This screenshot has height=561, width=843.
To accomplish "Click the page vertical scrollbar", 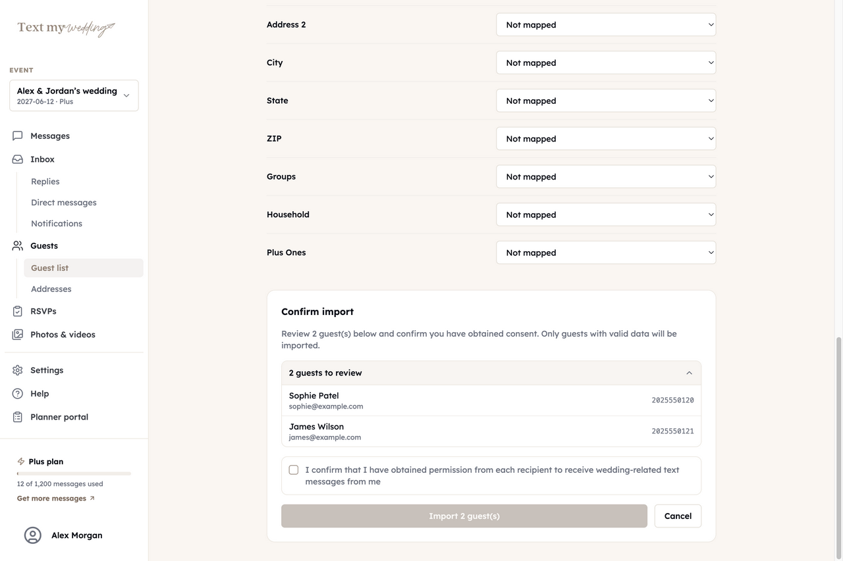I will 839,447.
